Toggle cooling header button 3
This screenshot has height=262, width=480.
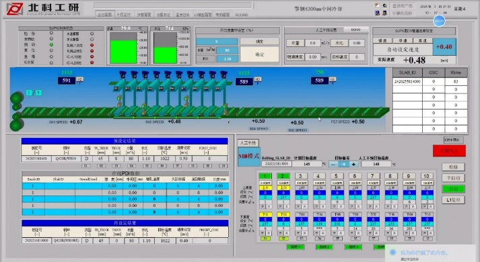coord(300,176)
